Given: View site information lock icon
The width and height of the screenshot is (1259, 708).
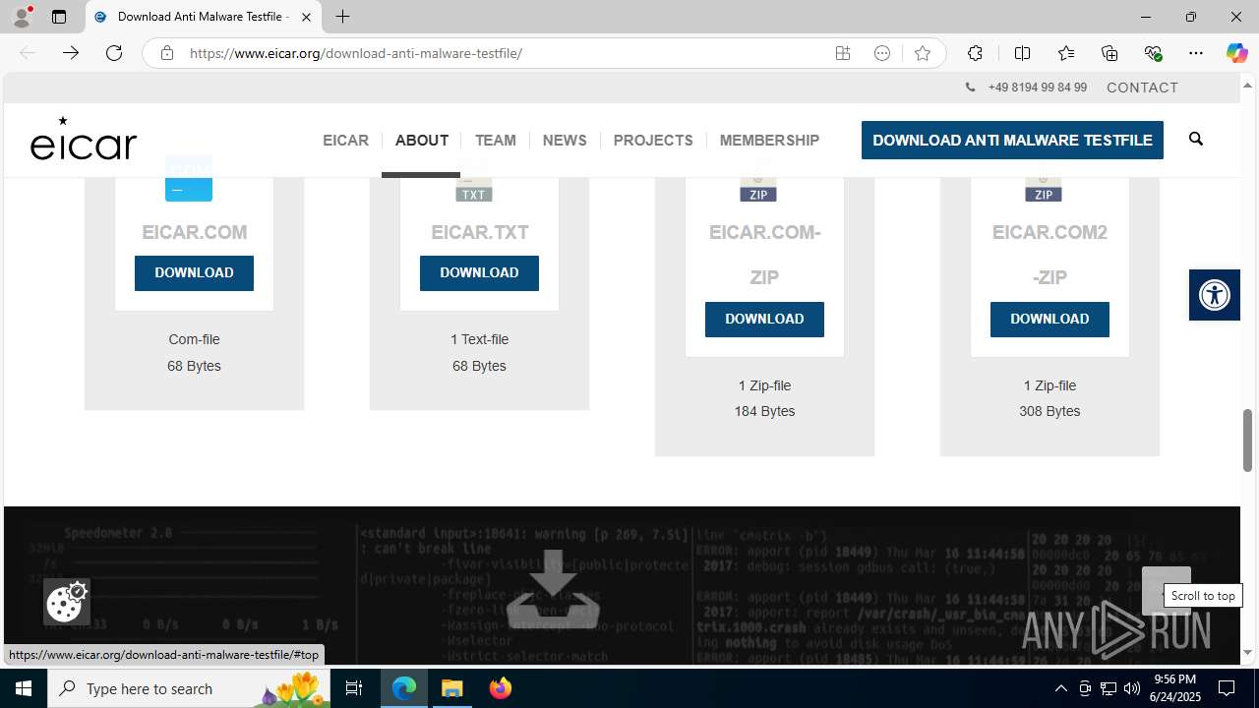Looking at the screenshot, I should [x=167, y=53].
